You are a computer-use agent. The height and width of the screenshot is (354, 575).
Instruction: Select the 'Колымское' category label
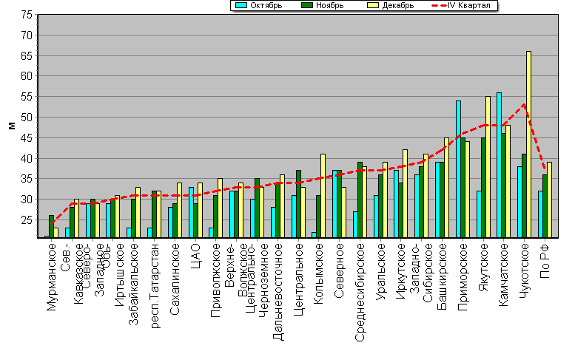318,274
